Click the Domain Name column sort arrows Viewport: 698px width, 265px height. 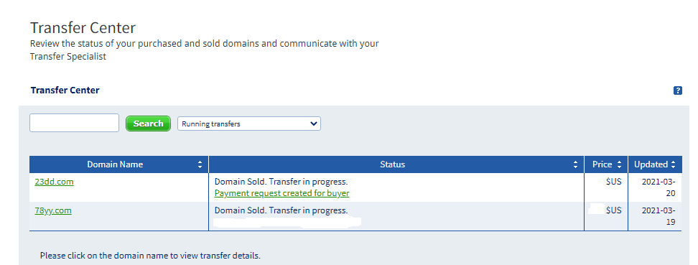(x=200, y=164)
